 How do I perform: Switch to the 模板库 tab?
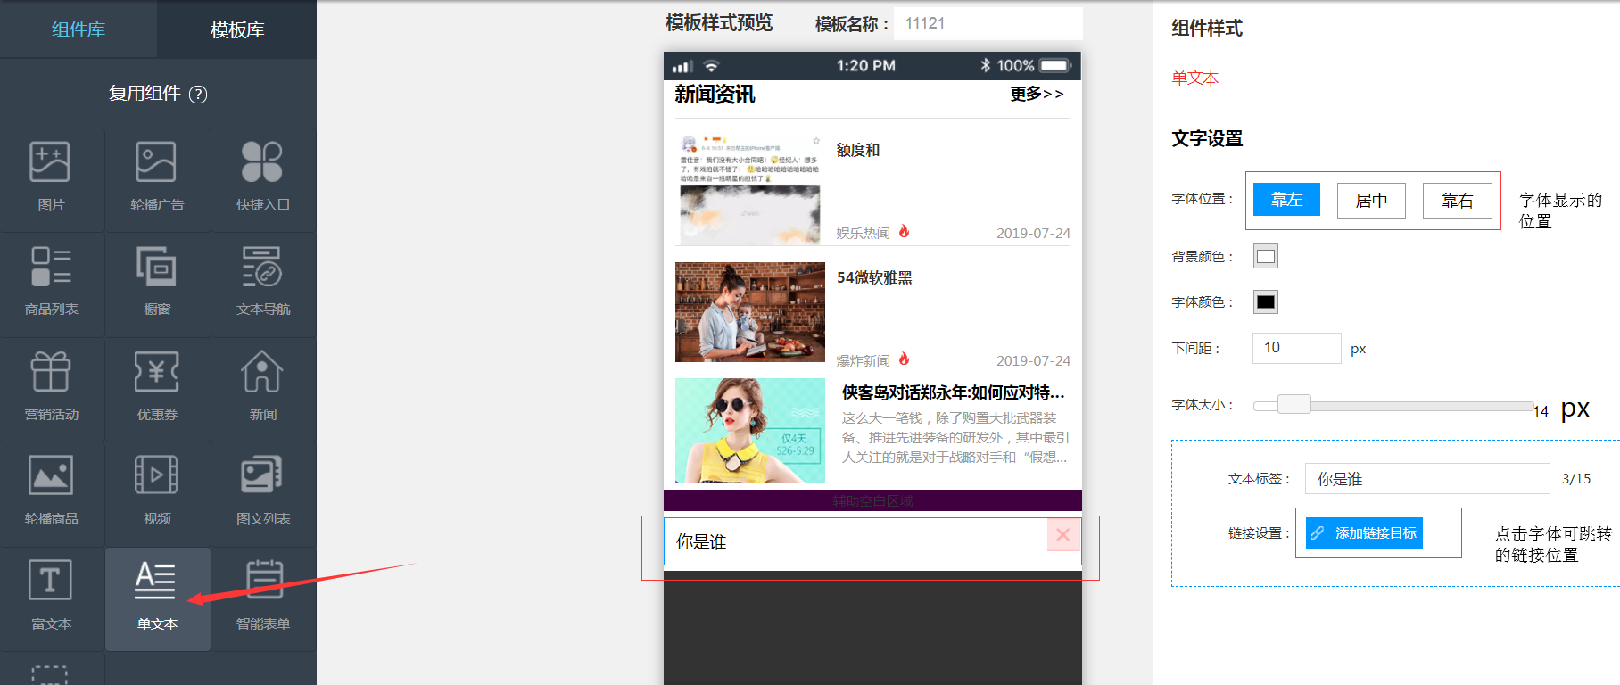(x=237, y=29)
